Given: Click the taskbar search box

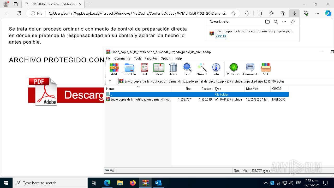Looking at the screenshot, I should click(50, 183).
